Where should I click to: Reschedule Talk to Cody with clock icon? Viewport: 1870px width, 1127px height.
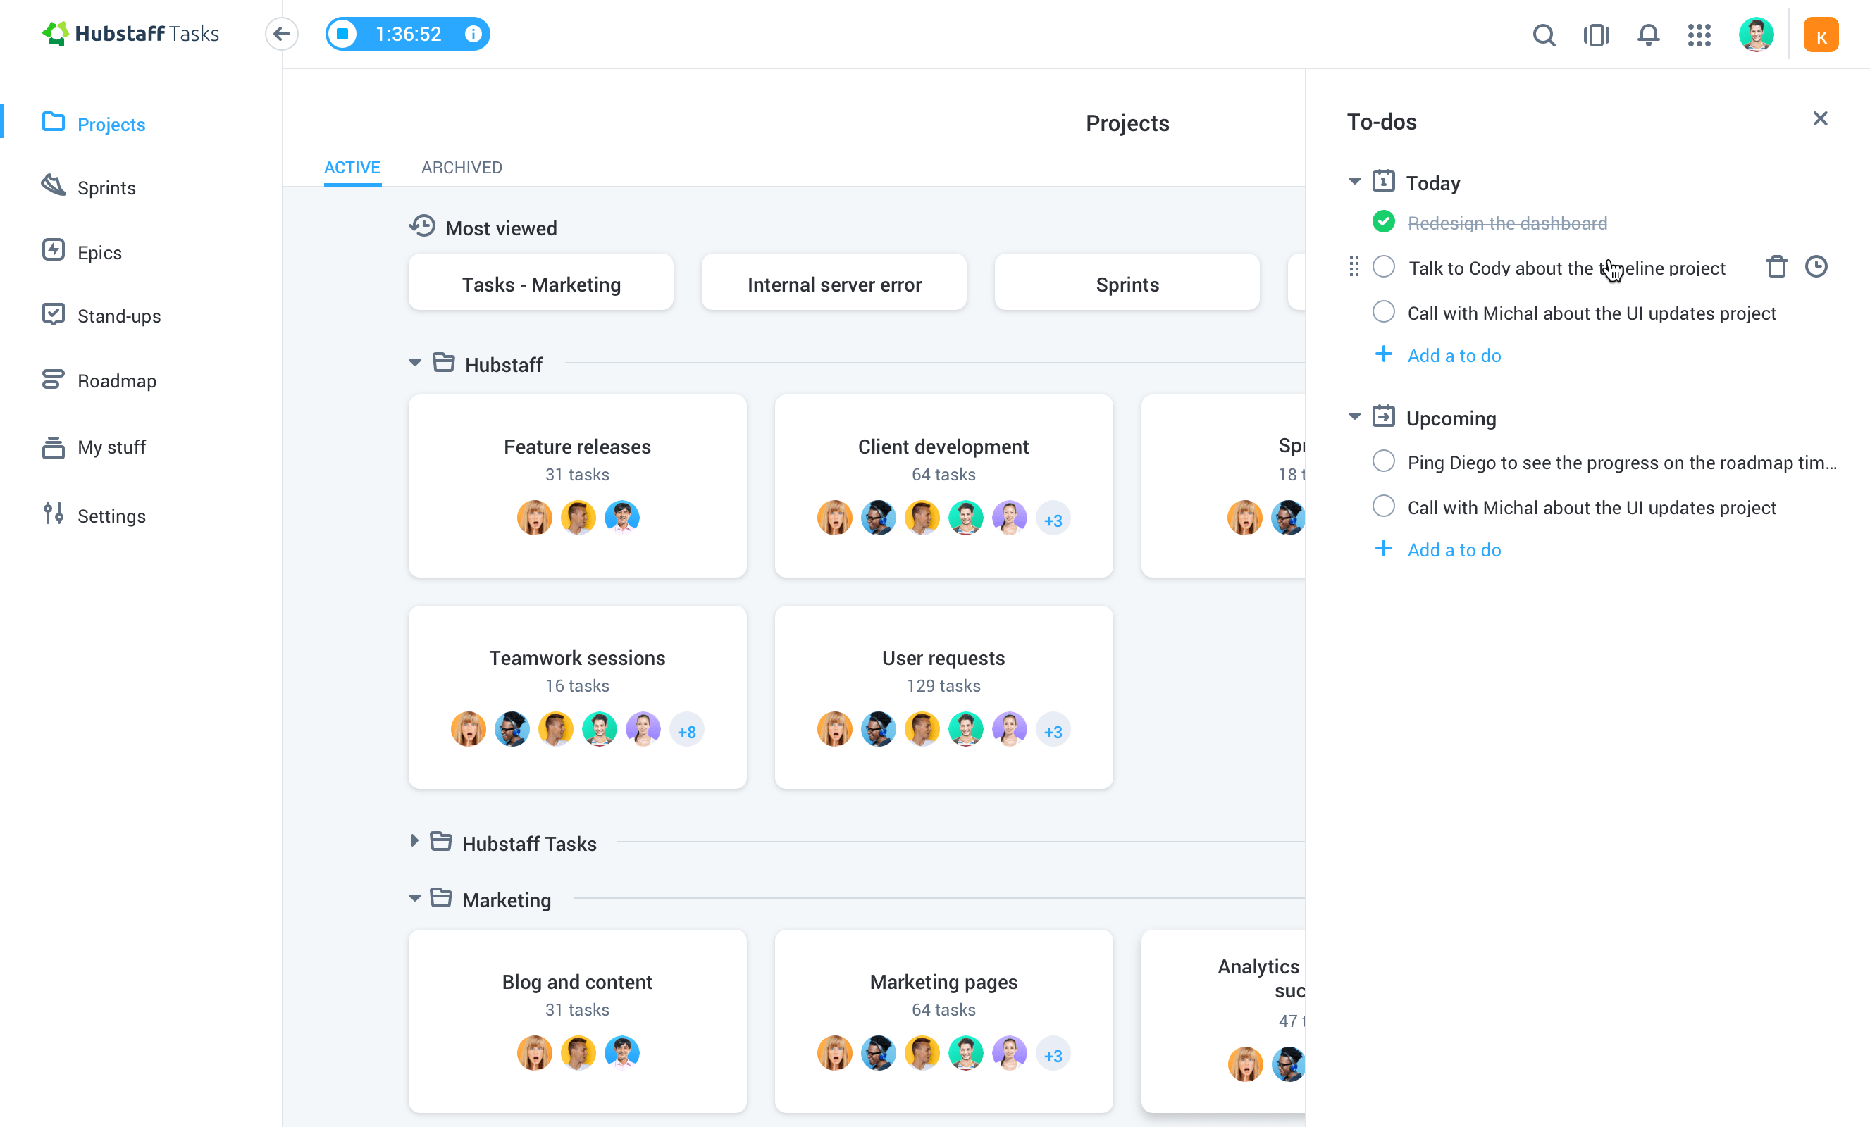pyautogui.click(x=1816, y=266)
